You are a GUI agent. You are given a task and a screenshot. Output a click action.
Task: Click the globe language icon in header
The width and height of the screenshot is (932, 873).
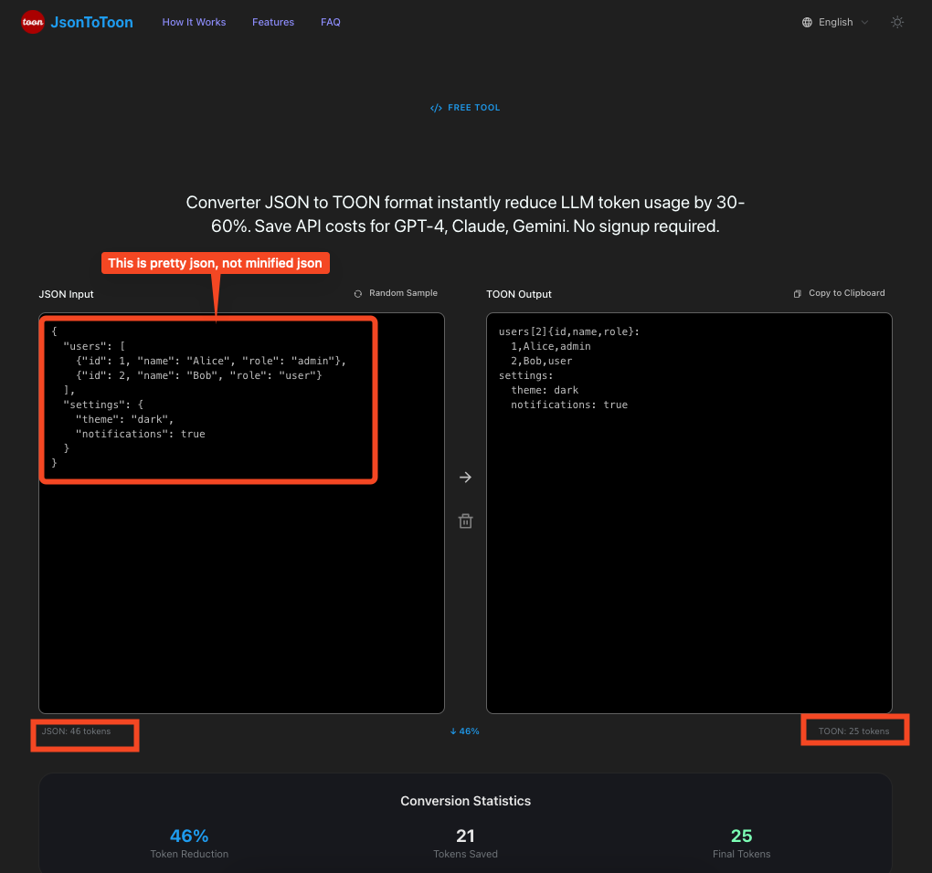point(808,22)
